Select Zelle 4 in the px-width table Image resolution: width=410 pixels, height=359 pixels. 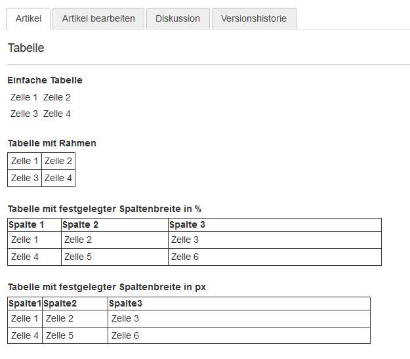pos(25,335)
